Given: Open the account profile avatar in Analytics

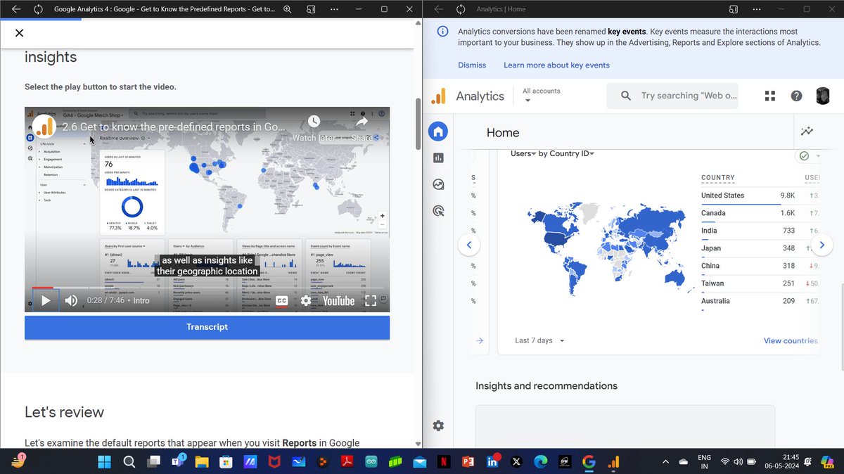Looking at the screenshot, I should [x=822, y=96].
